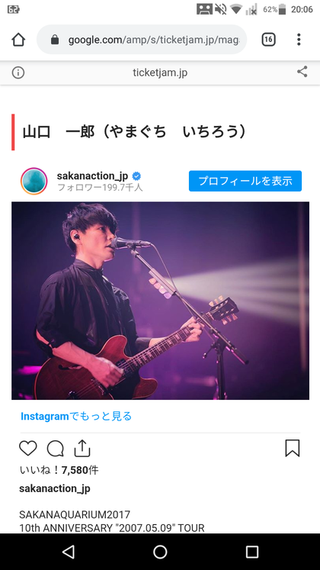
Task: Open sakanaction_jp profile avatar
Action: click(34, 181)
